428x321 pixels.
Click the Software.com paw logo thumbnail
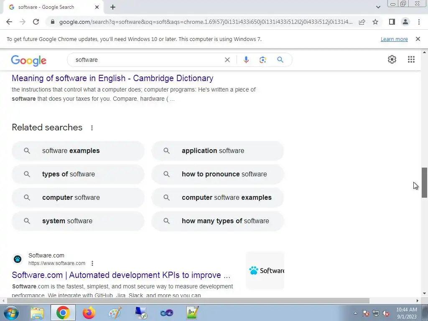(x=265, y=270)
